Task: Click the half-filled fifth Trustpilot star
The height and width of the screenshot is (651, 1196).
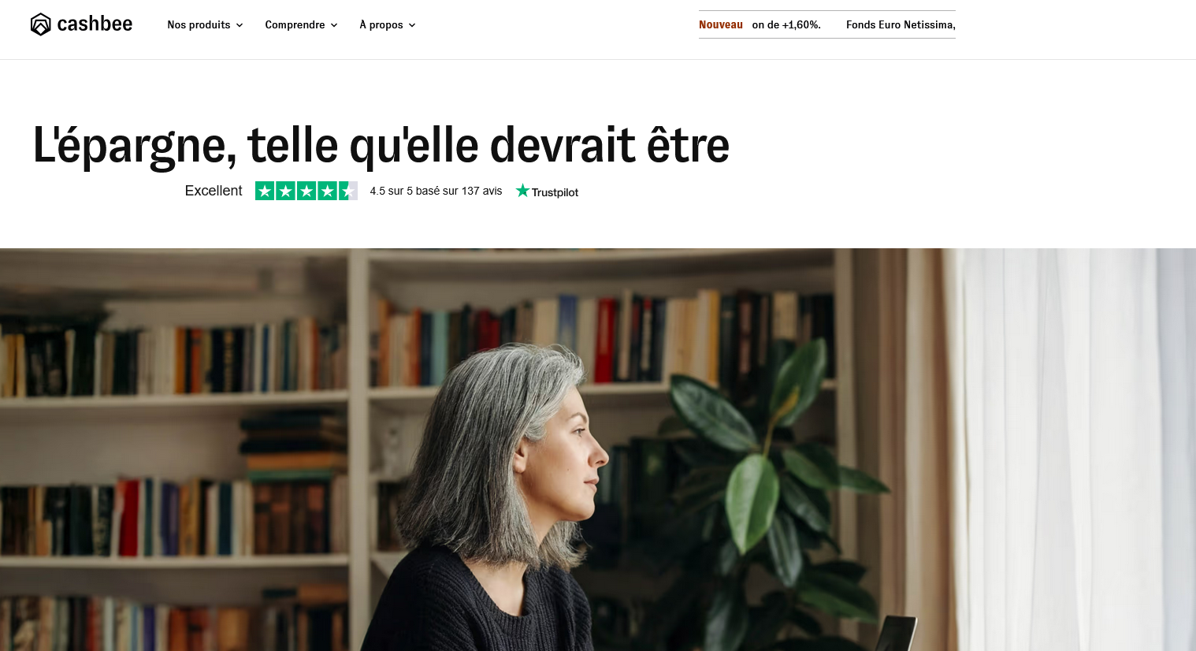Action: 348,191
